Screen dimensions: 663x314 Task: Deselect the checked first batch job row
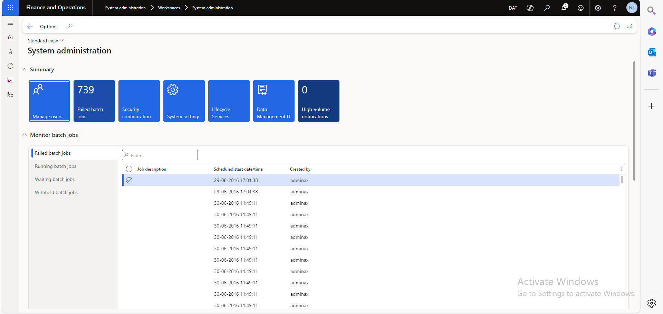(129, 180)
